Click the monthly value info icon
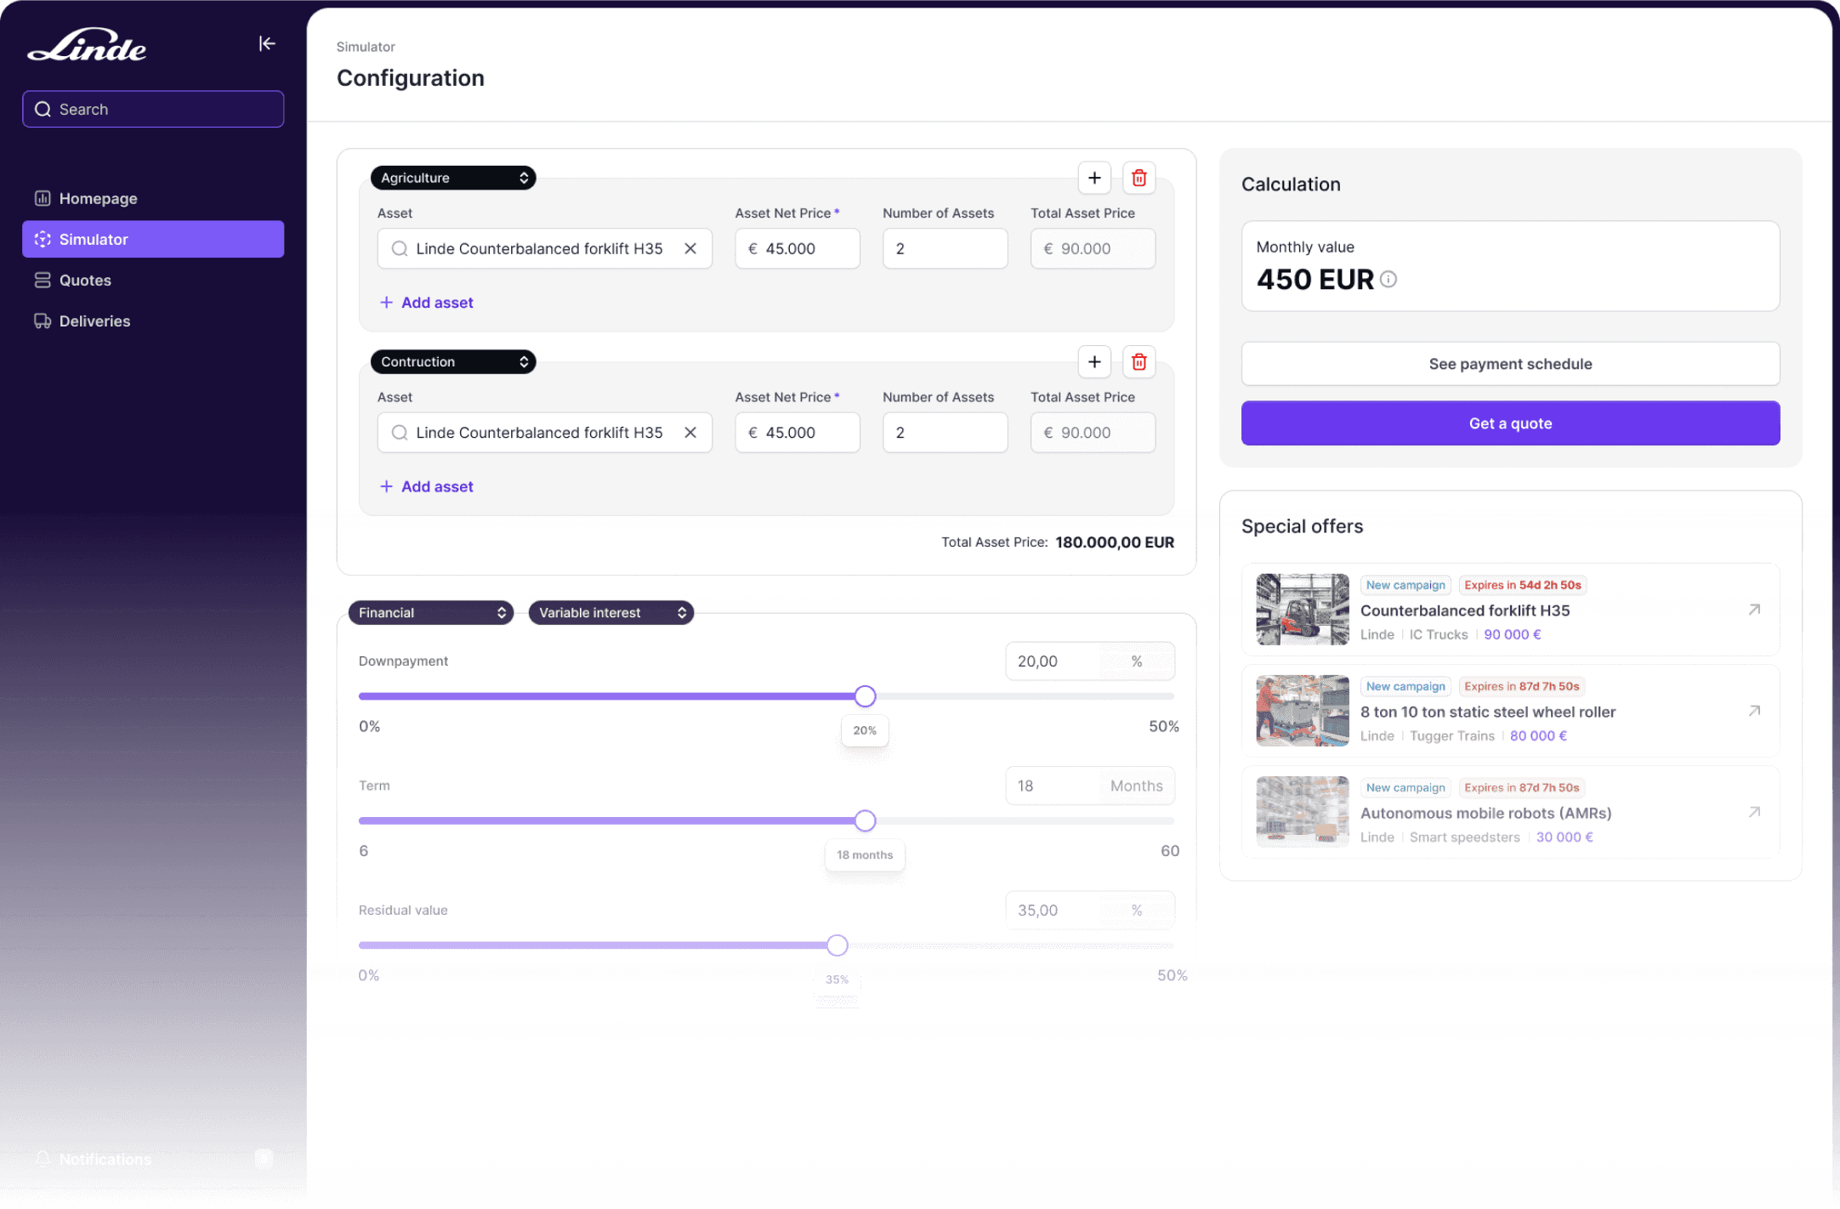Screen dimensions: 1840x1209 click(1389, 280)
